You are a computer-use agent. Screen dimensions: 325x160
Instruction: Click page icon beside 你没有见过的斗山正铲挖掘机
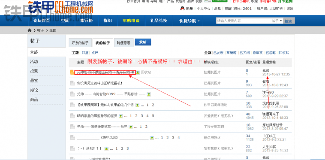(72, 83)
